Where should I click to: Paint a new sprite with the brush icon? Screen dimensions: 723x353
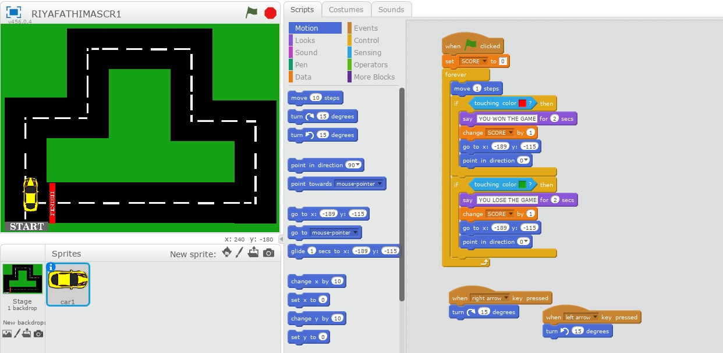(x=239, y=253)
